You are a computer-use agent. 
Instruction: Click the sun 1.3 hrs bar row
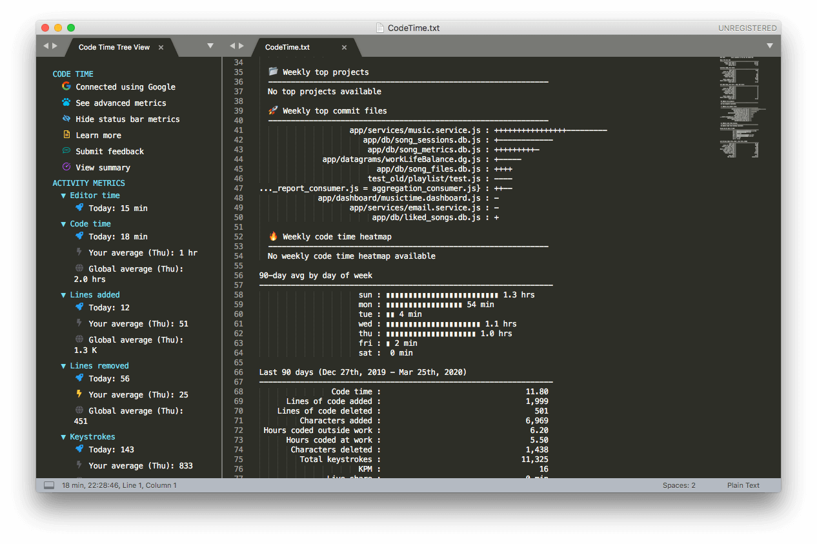pyautogui.click(x=447, y=295)
